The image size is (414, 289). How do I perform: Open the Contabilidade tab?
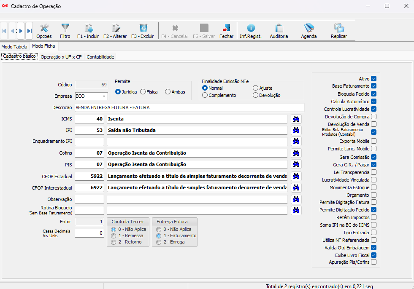(100, 57)
